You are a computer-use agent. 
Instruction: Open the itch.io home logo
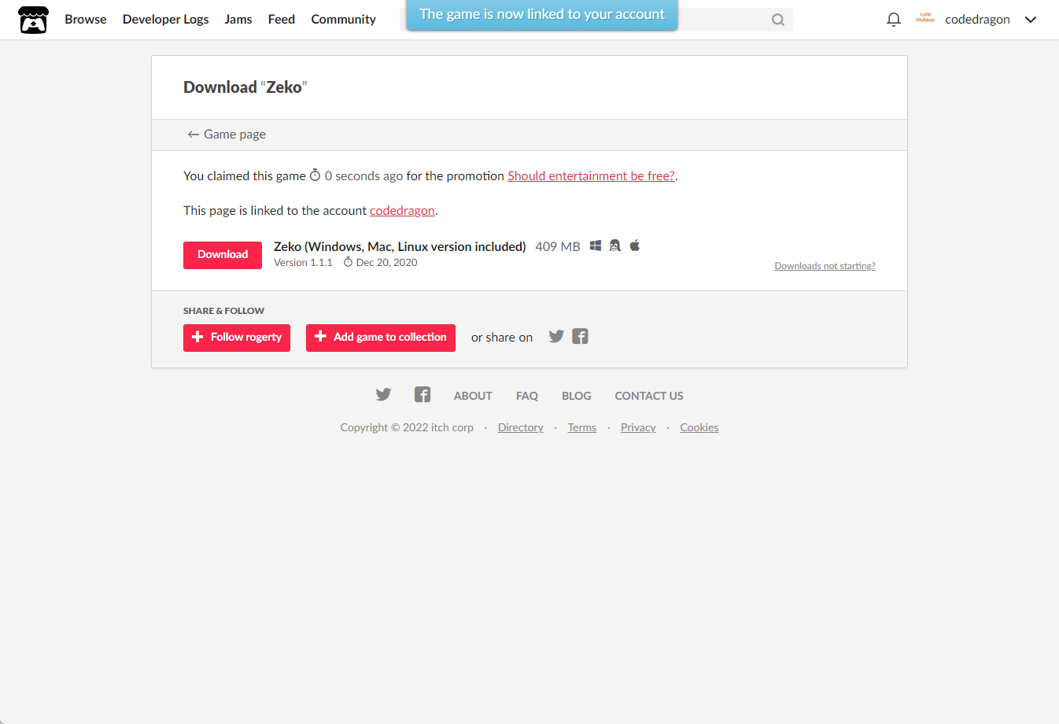[x=33, y=20]
